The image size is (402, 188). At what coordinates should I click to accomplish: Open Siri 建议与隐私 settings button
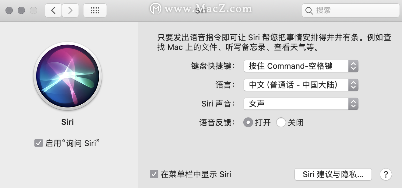(x=333, y=174)
